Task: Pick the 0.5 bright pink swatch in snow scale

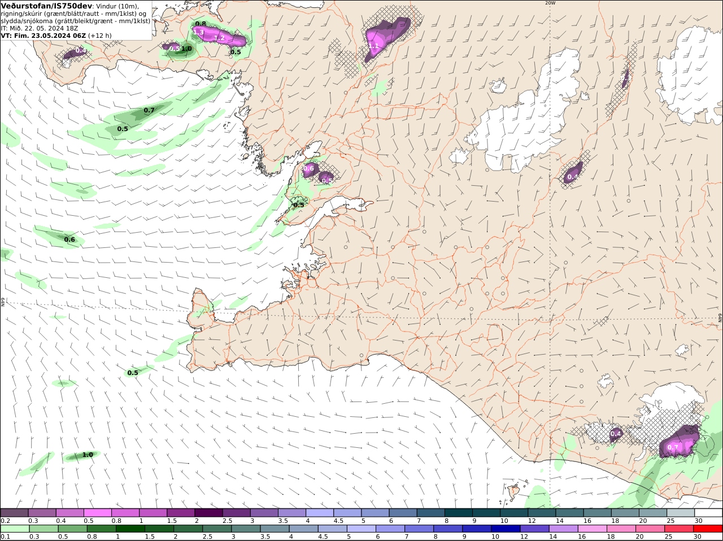Action: (97, 513)
